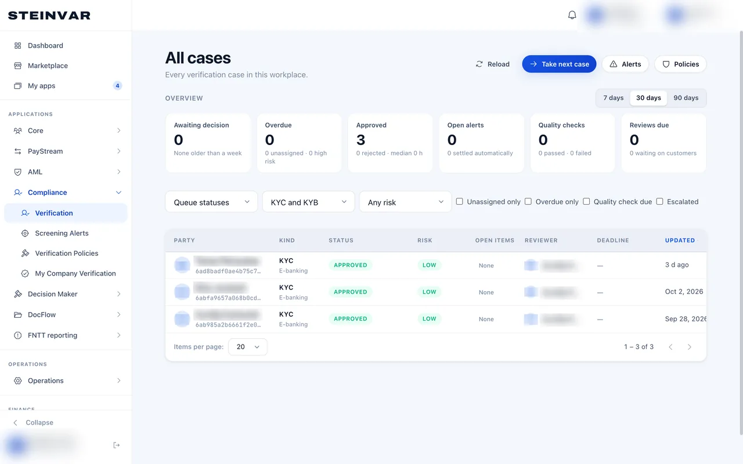
Task: Select the 30 days range tab
Action: tap(648, 98)
